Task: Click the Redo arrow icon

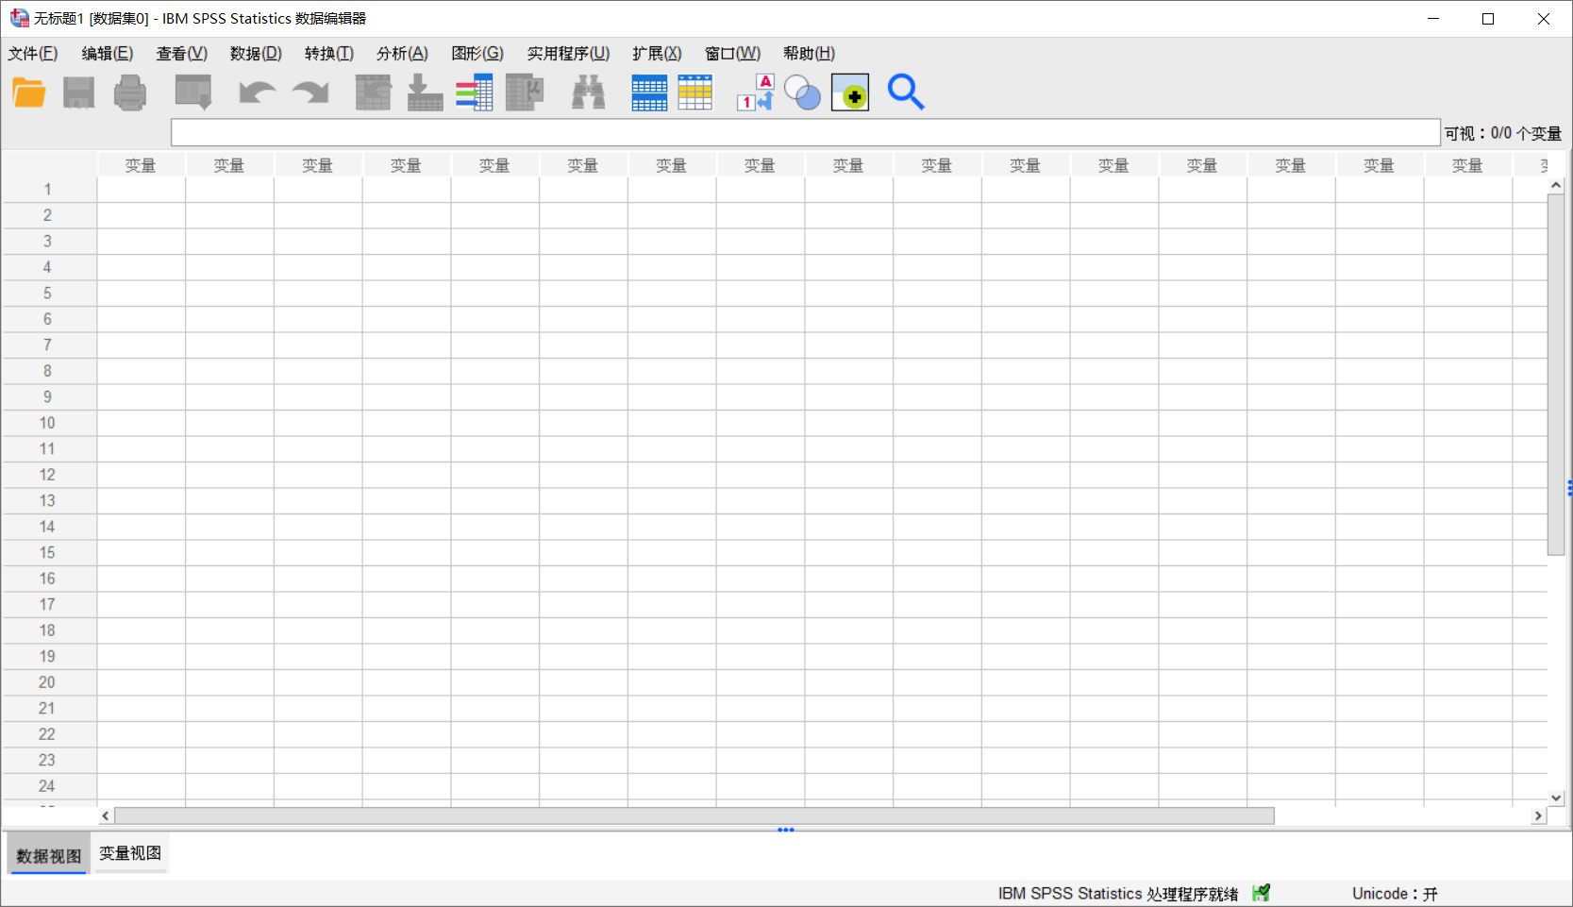Action: 310,92
